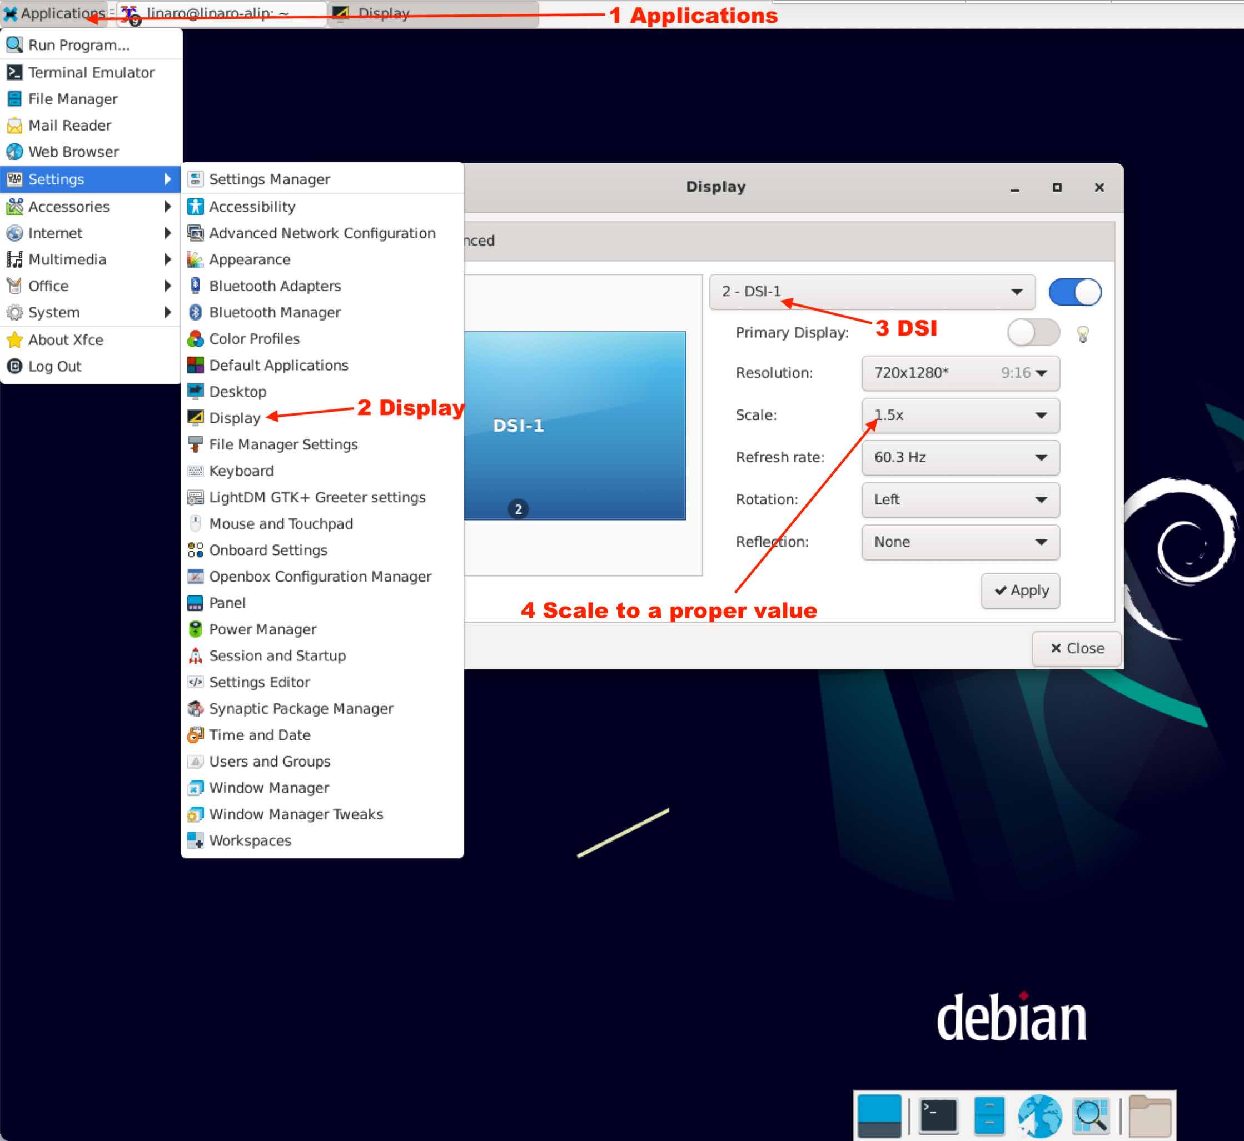Open Keyboard settings
The image size is (1244, 1141).
pyautogui.click(x=322, y=471)
